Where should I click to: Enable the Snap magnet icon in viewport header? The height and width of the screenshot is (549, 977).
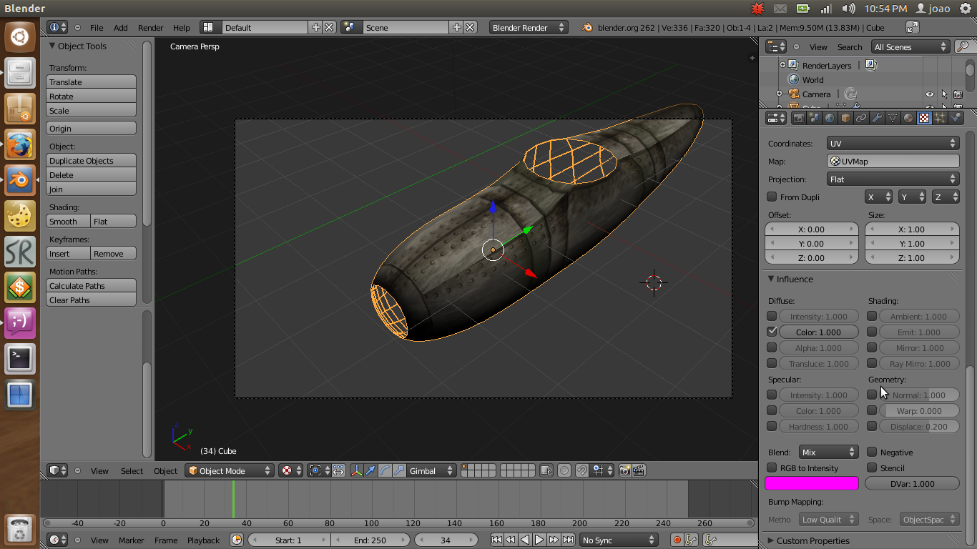[581, 470]
